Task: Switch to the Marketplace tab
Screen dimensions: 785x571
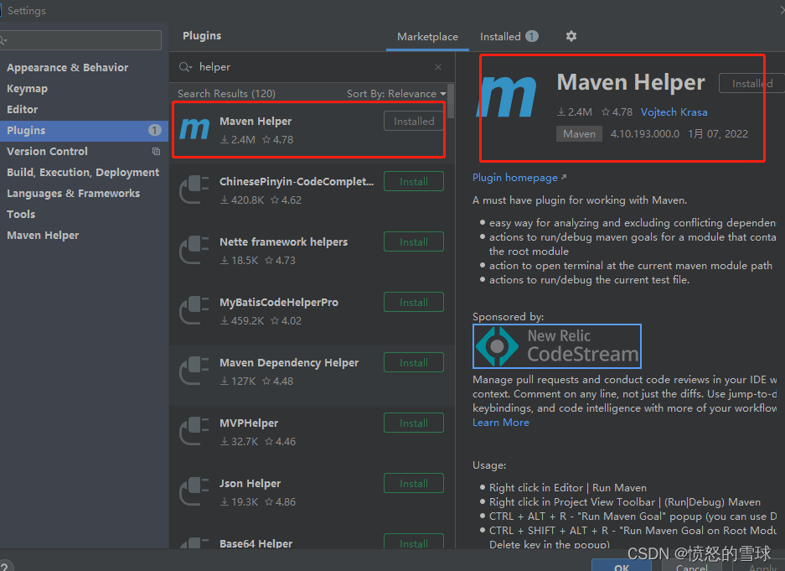Action: (427, 37)
